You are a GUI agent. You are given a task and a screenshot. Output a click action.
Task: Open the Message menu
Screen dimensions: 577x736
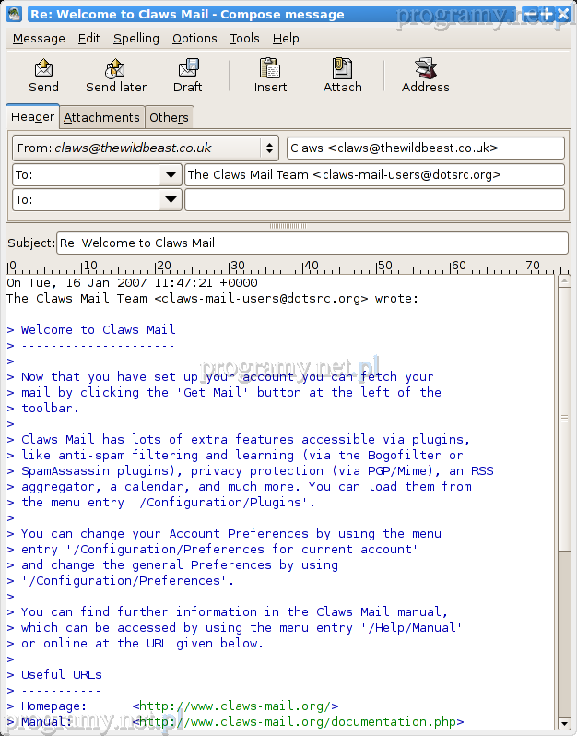[39, 38]
